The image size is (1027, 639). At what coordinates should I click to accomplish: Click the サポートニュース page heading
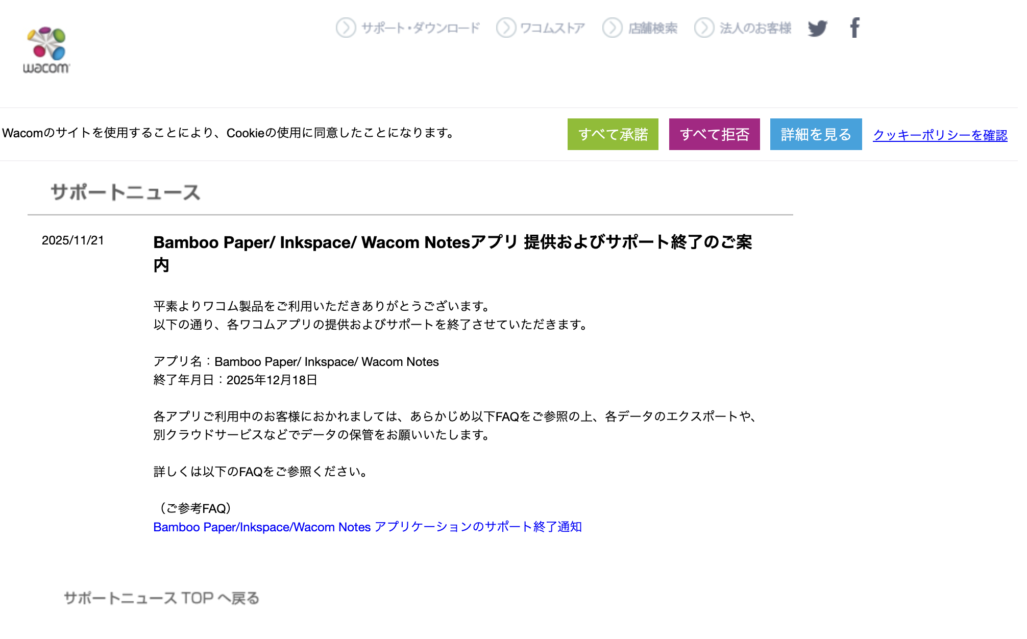125,191
